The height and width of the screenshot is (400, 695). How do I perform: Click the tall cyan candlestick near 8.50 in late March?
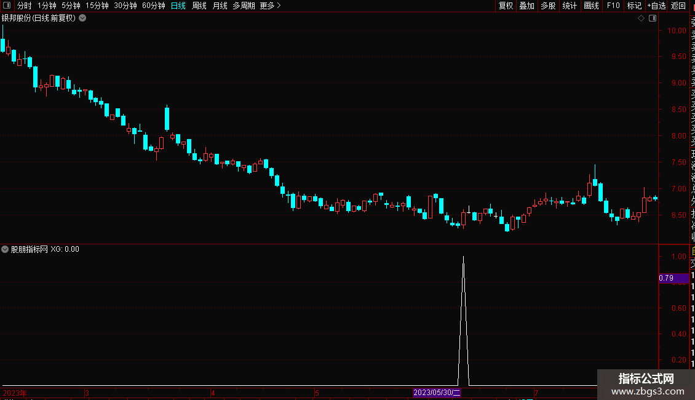[167, 119]
